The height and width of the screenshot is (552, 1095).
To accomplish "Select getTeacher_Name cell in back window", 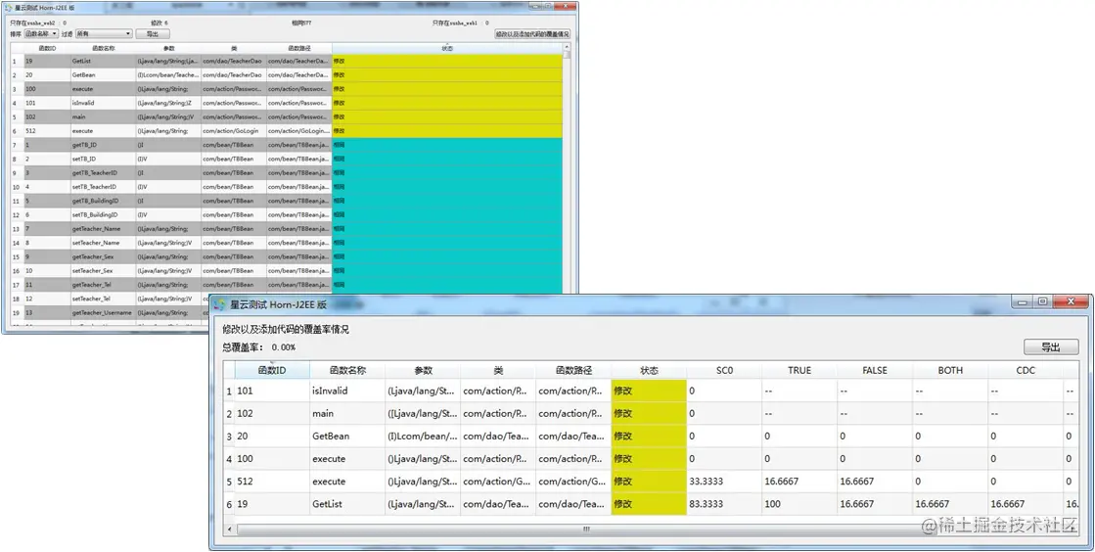I will coord(104,228).
